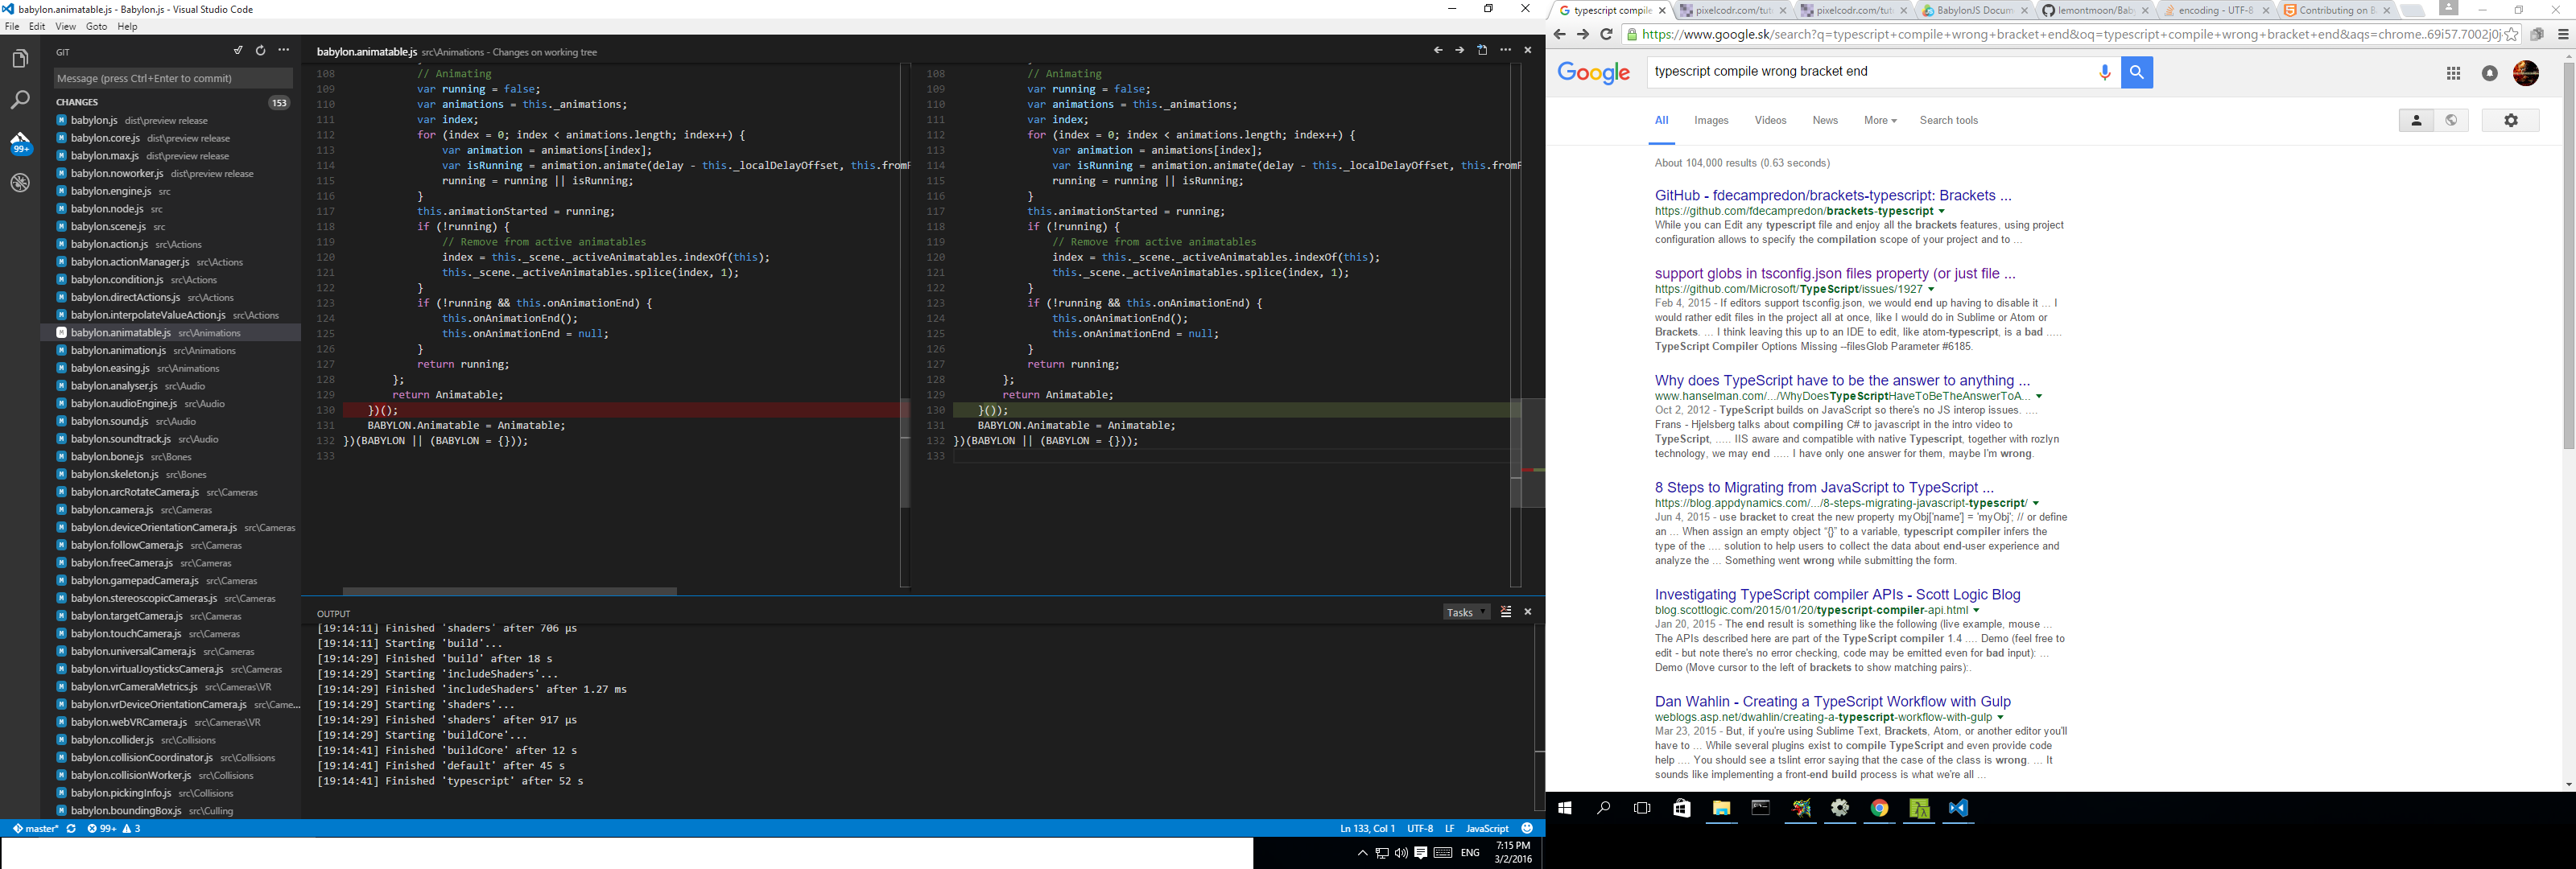
Task: Click the master branch in status bar
Action: coord(36,829)
